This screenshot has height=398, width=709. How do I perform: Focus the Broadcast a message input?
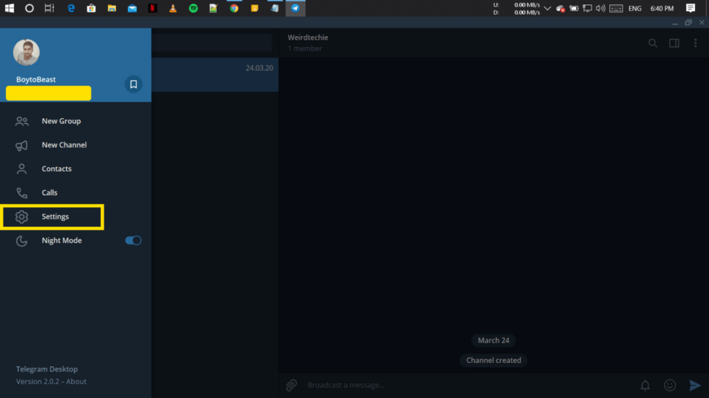468,385
